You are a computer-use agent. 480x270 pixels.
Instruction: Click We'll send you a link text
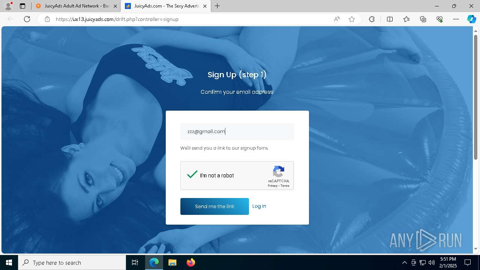point(224,148)
